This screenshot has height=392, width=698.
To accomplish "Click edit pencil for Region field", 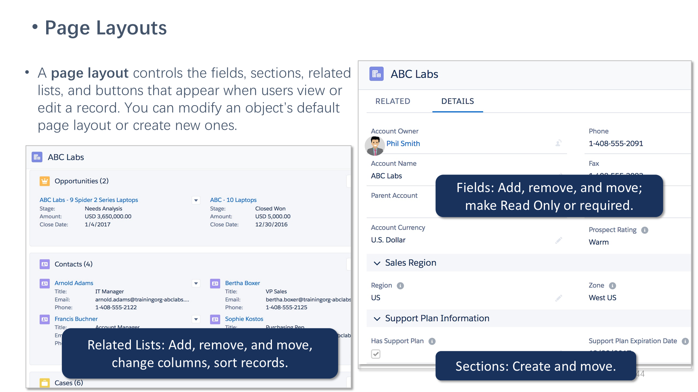I will (x=559, y=298).
